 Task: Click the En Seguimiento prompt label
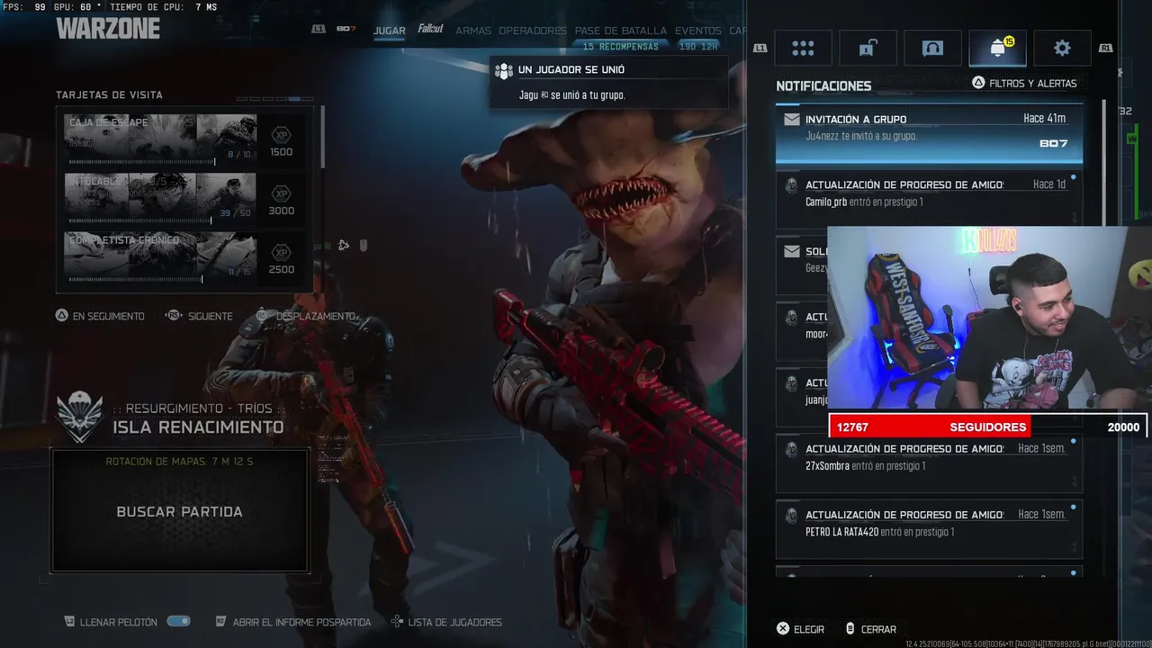click(x=108, y=316)
